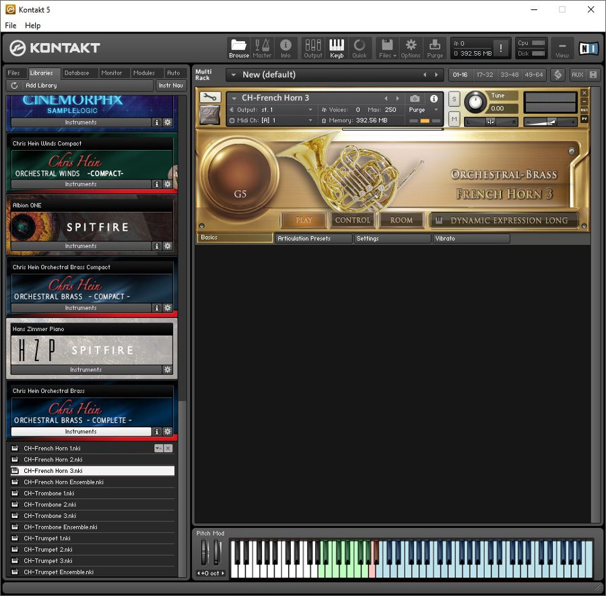Adjust the instrument volume slider
The image size is (606, 596).
[x=550, y=122]
